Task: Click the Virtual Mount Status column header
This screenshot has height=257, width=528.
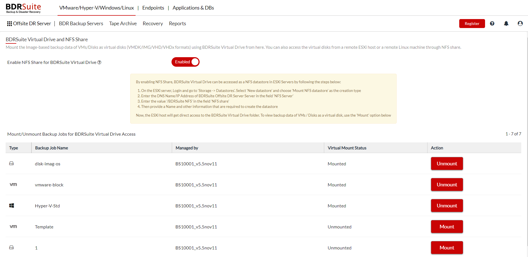Action: click(376, 148)
